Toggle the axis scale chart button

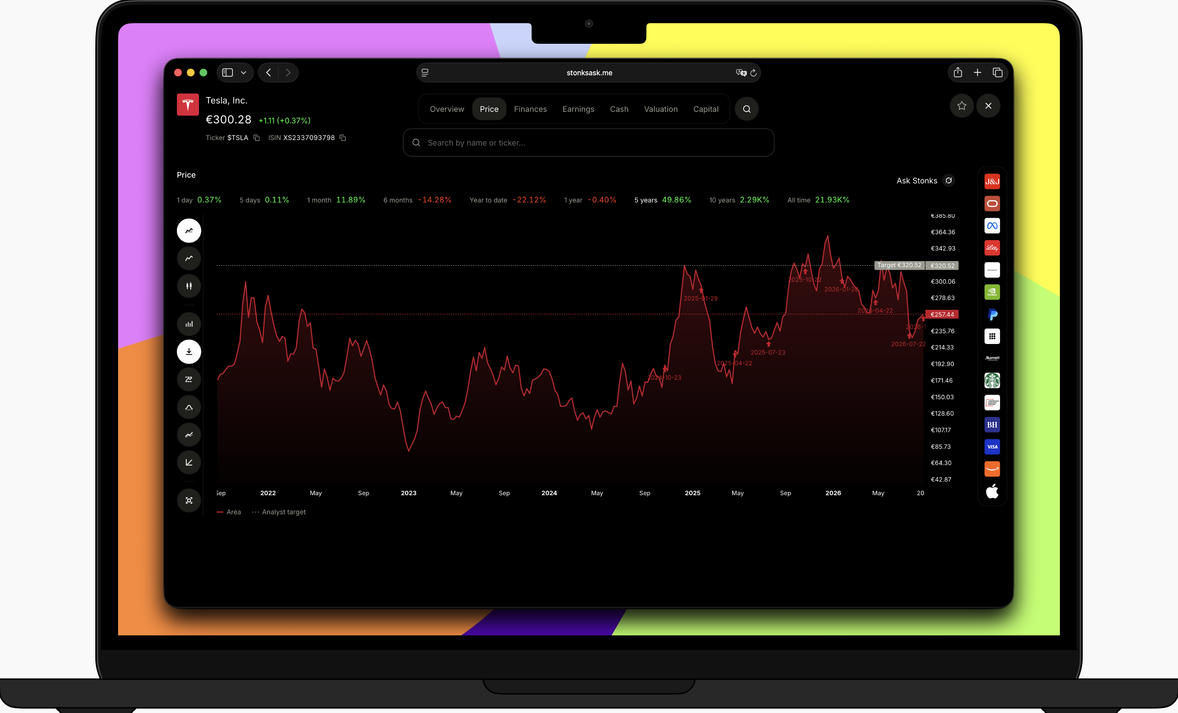point(189,462)
